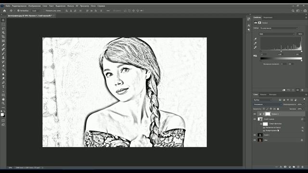The width and height of the screenshot is (308, 173).
Task: Hide the Background layer
Action: point(255,140)
